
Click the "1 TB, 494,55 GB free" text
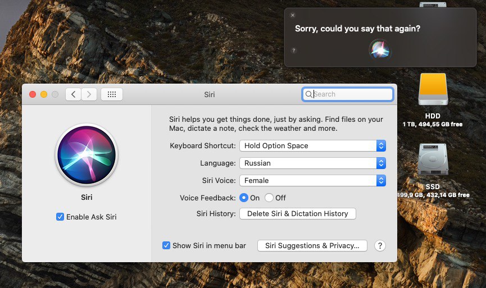coord(433,124)
